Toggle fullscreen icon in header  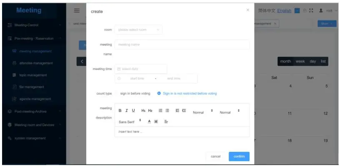tap(311, 10)
